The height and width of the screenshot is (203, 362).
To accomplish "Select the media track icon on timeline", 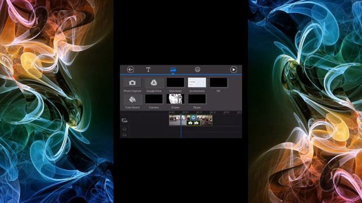I will click(124, 120).
